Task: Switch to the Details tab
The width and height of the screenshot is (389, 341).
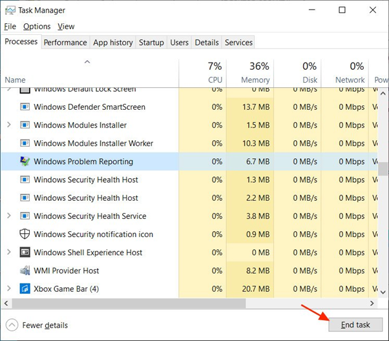Action: tap(207, 43)
